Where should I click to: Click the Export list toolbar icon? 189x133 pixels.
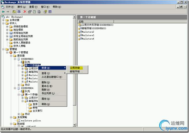39,12
